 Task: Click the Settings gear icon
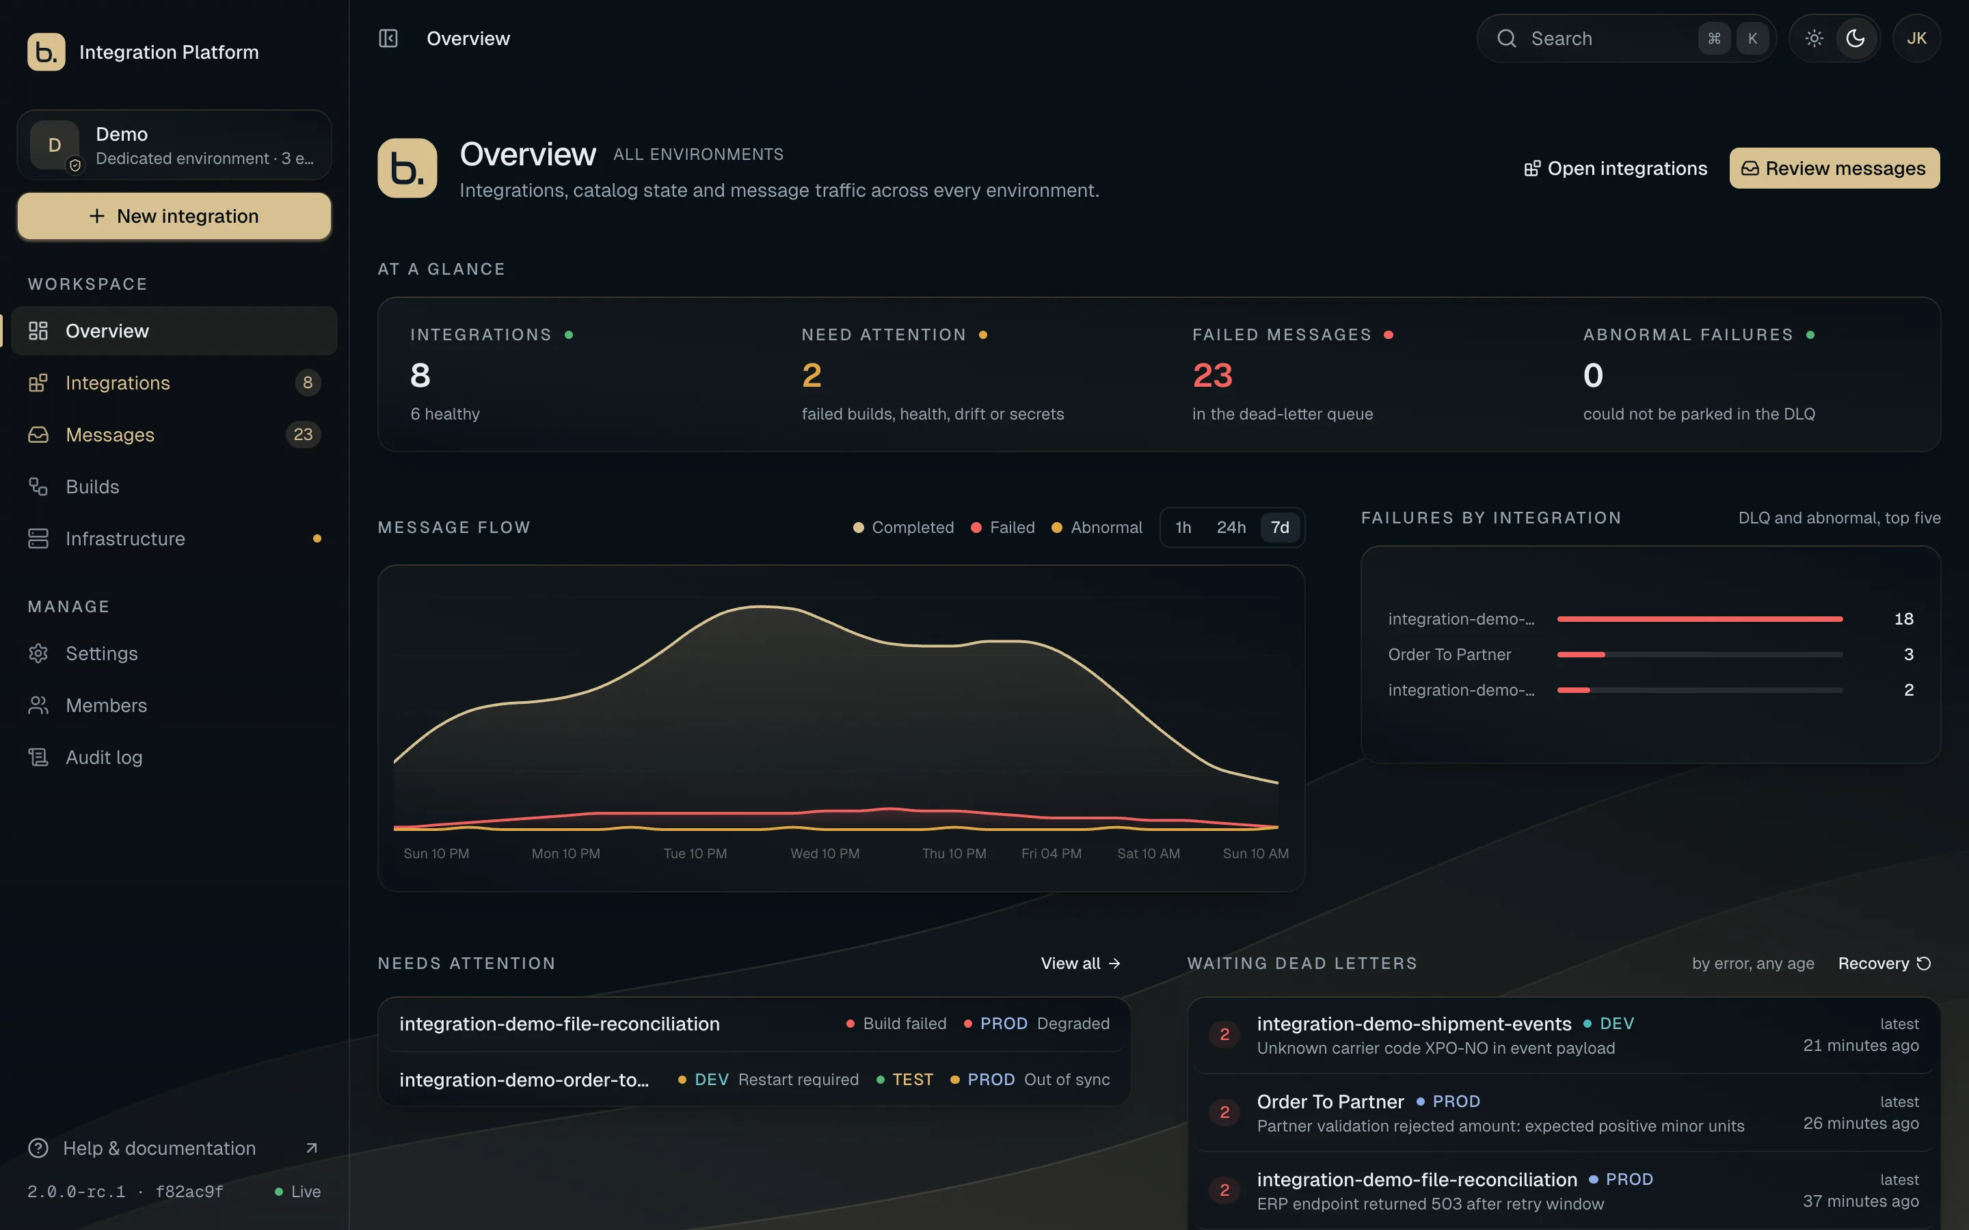pos(38,653)
